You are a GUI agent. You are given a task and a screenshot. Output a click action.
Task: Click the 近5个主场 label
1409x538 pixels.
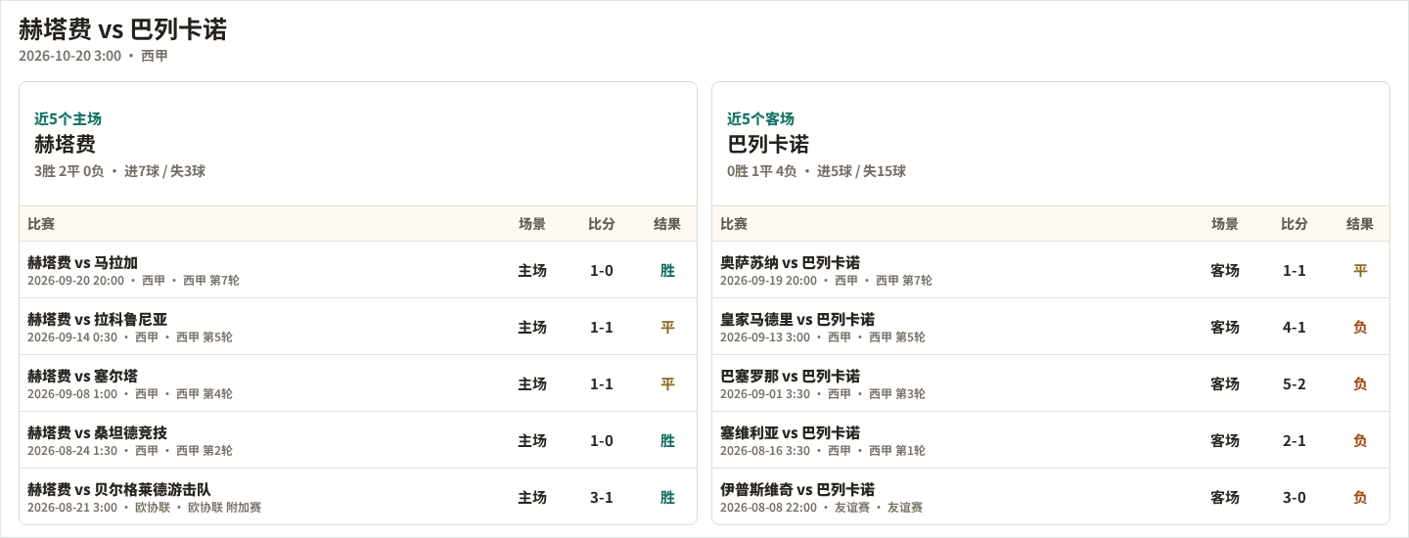(68, 118)
